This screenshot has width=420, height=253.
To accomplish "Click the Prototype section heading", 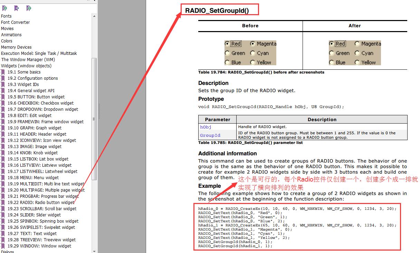I will click(x=211, y=99).
